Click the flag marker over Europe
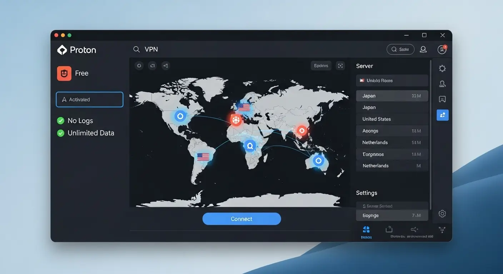Screen dimensions: 503x274 (x=244, y=107)
